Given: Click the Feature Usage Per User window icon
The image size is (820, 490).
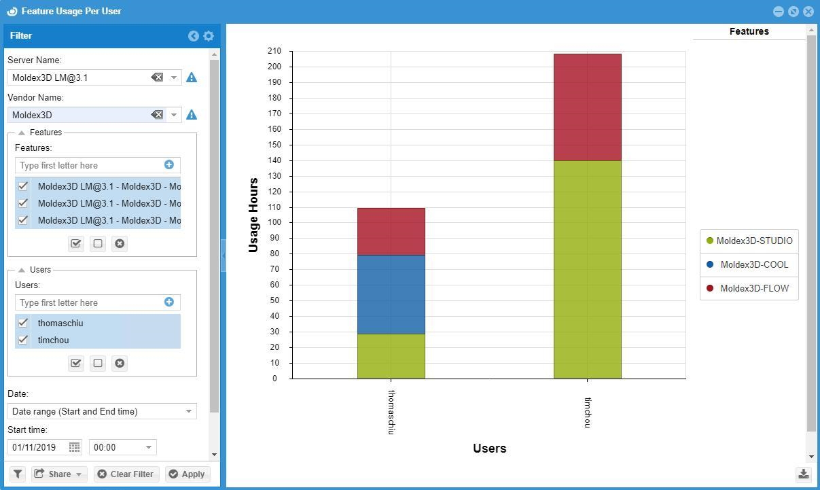Looking at the screenshot, I should click(12, 12).
